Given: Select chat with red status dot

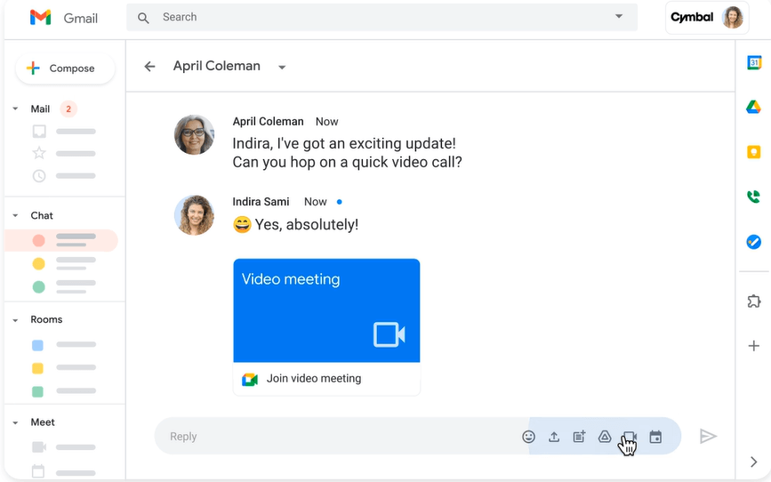Looking at the screenshot, I should click(61, 240).
